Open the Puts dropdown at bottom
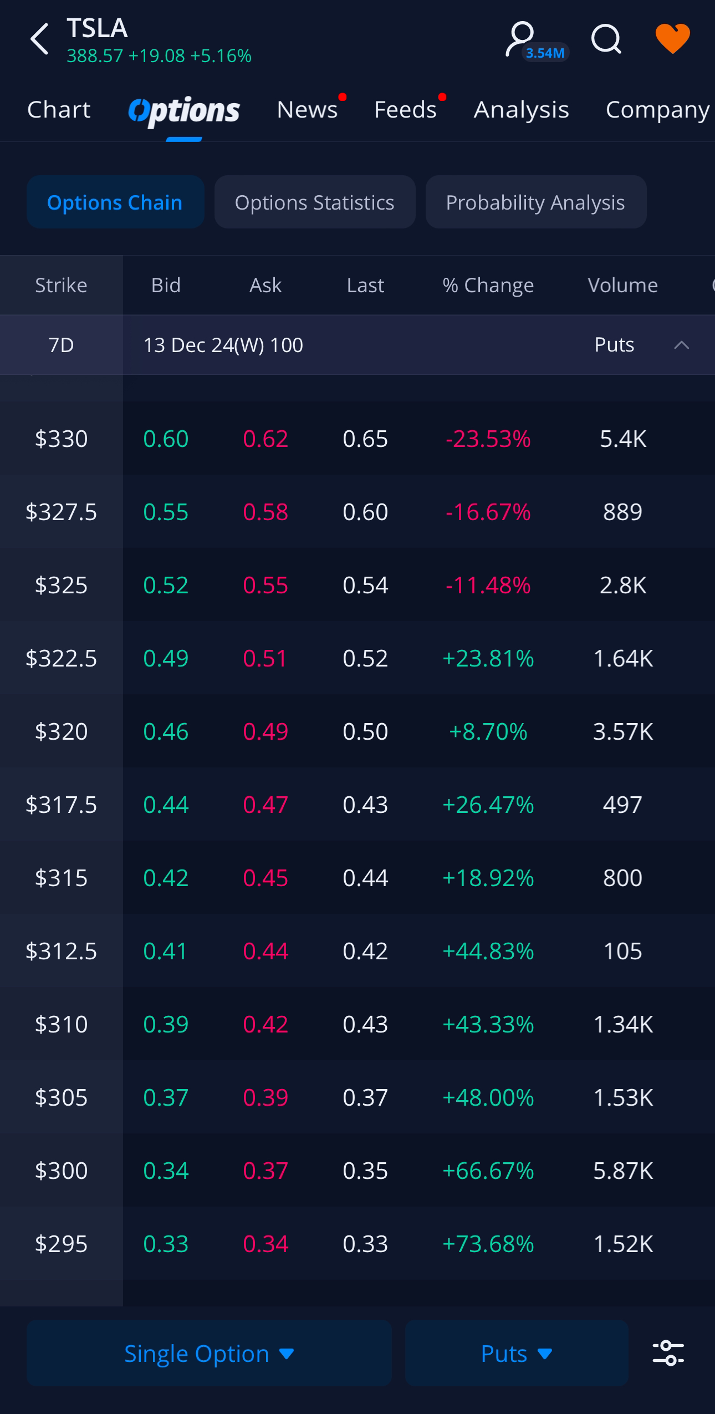 tap(516, 1353)
